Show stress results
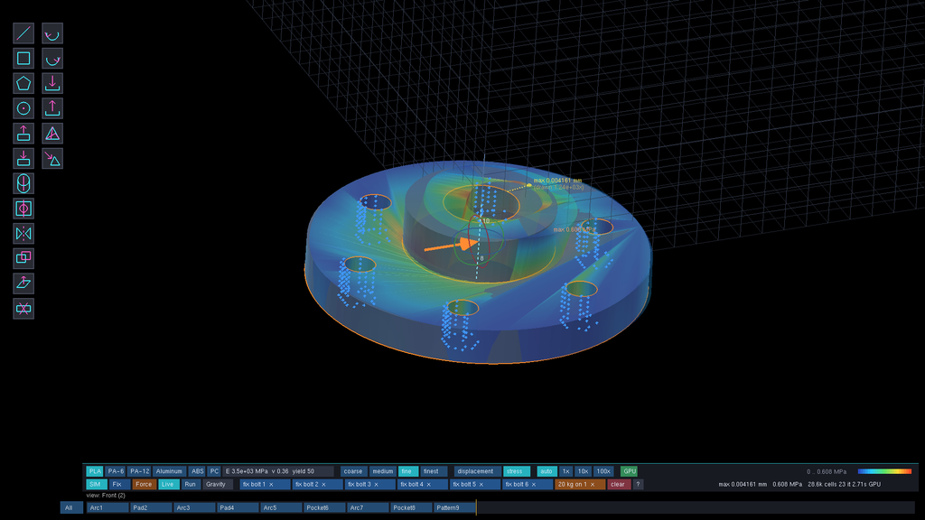The width and height of the screenshot is (925, 520). pos(515,471)
